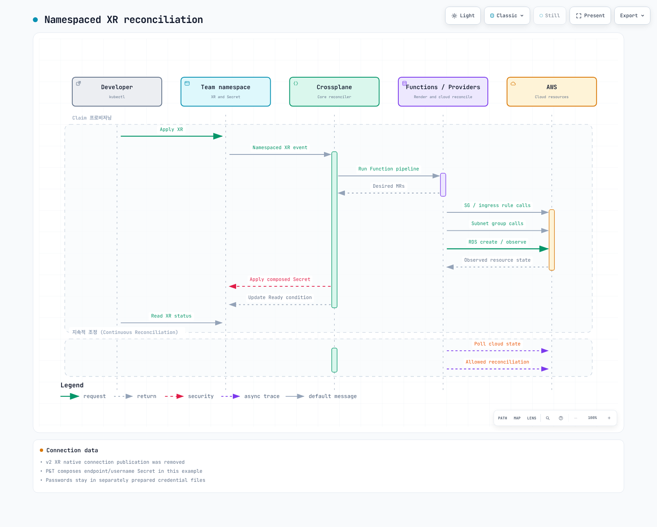657x527 pixels.
Task: Select the MAP view tab
Action: click(517, 418)
